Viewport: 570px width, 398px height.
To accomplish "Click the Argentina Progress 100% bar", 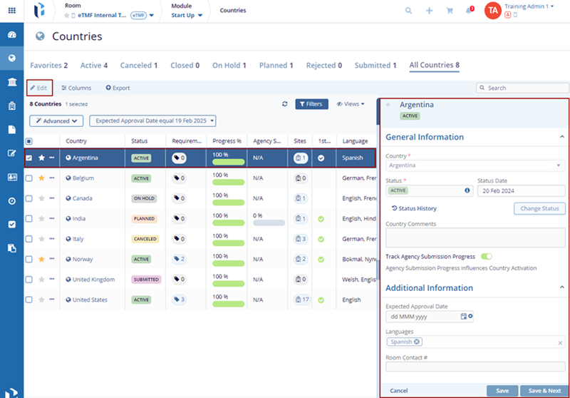I will tap(228, 161).
